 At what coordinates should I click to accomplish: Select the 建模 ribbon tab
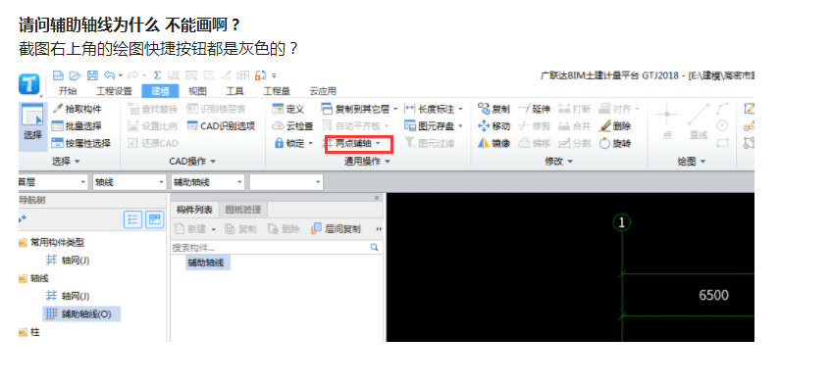tap(160, 91)
